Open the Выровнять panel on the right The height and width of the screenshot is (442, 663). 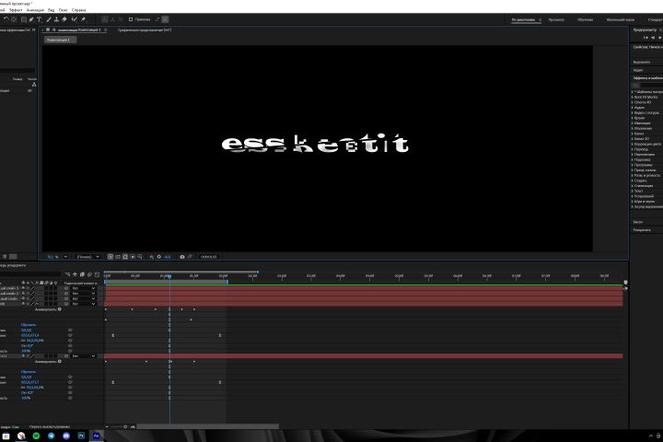coord(642,63)
